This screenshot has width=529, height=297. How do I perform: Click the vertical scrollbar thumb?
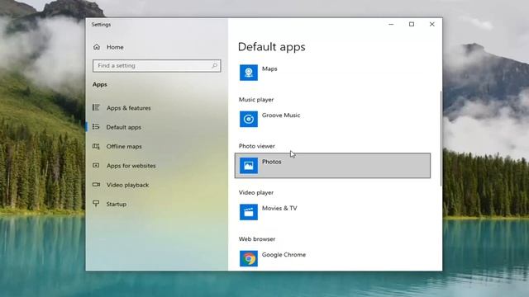pyautogui.click(x=441, y=139)
